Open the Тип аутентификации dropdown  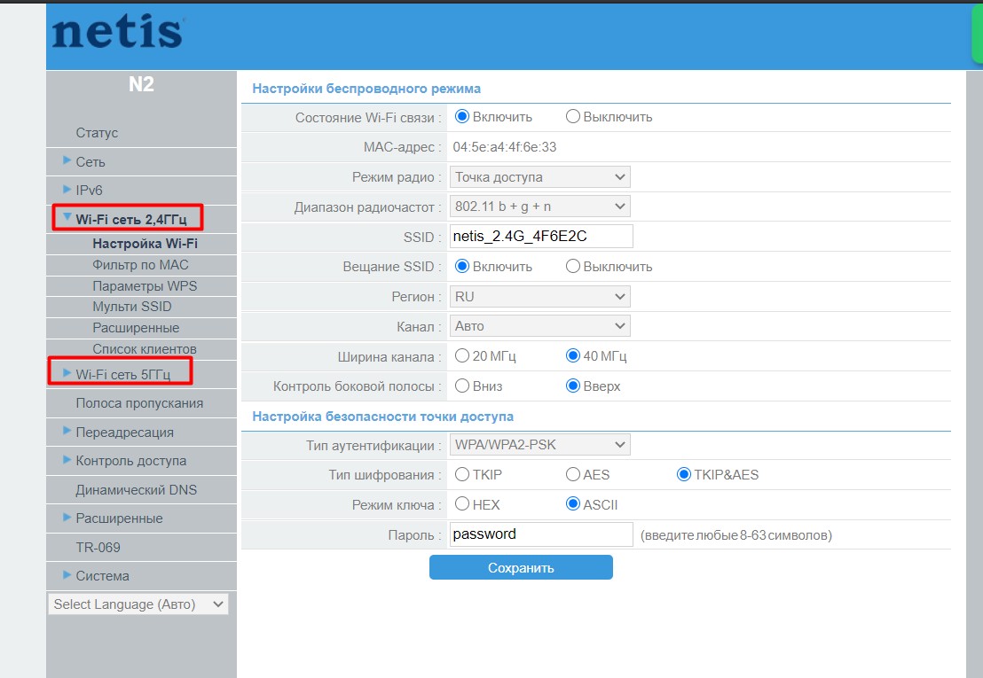click(539, 444)
